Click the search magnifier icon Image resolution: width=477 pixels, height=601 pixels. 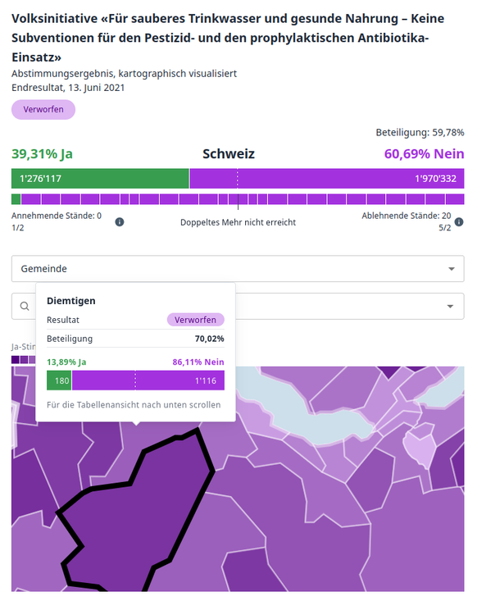25,307
